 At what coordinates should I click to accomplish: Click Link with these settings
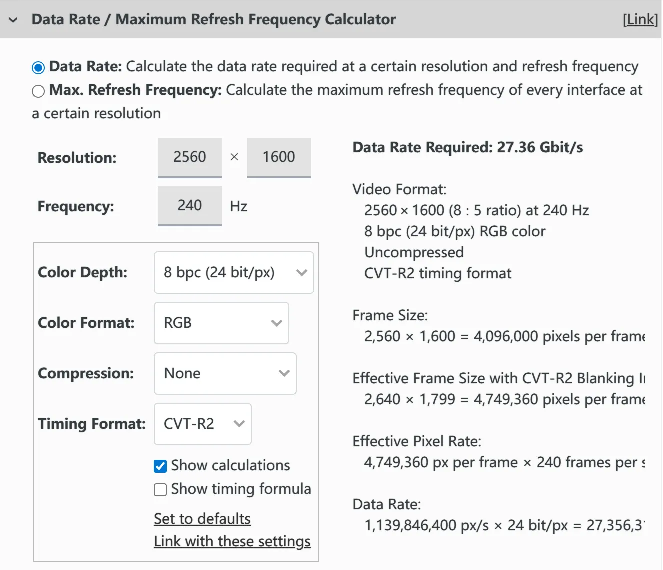coord(232,541)
